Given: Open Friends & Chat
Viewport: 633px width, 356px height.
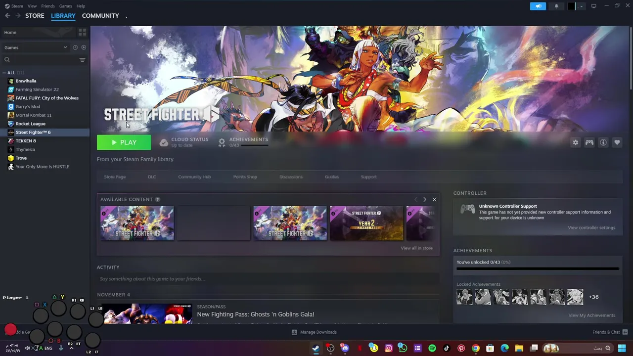Looking at the screenshot, I should [610, 332].
